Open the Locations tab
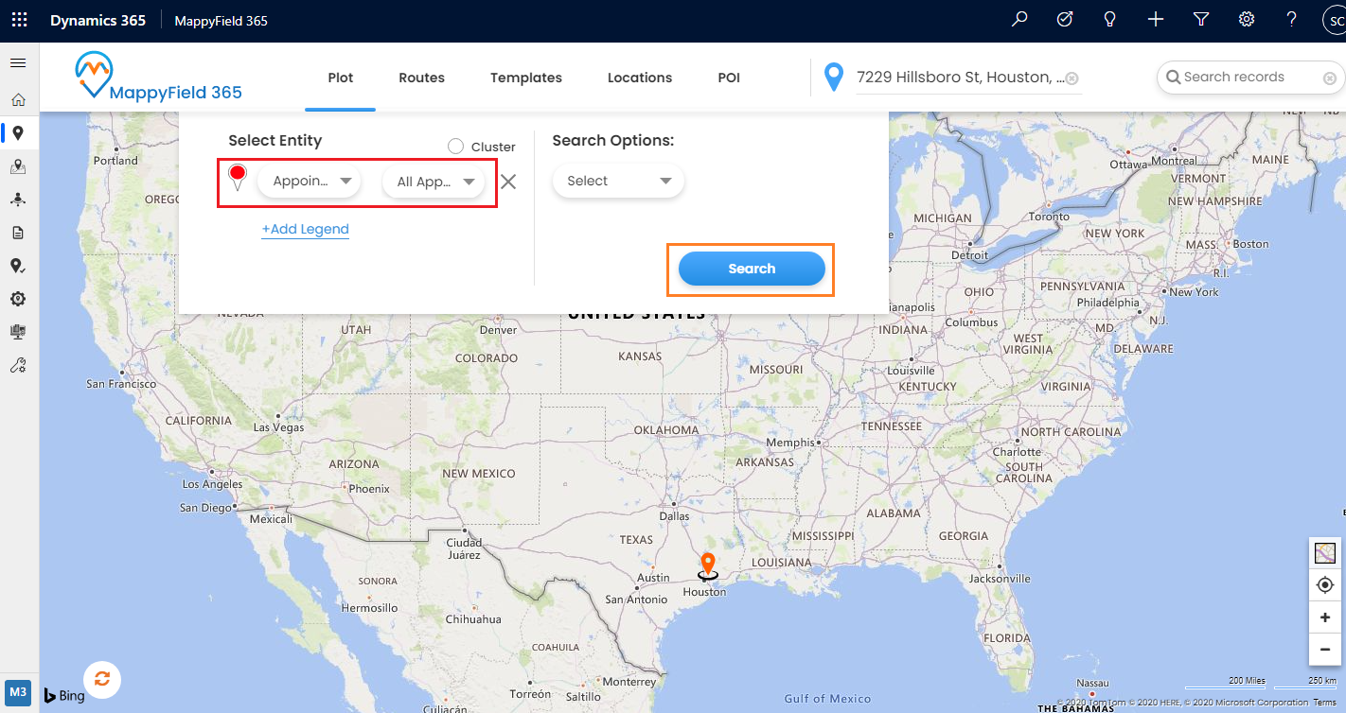This screenshot has width=1346, height=713. pos(640,78)
